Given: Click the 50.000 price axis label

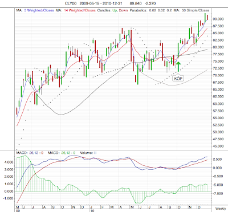Looking at the screenshot, I should click(218, 132).
